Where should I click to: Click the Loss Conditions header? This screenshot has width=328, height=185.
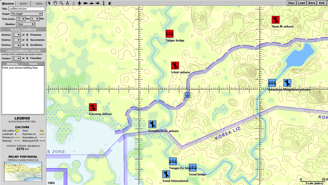click(23, 51)
